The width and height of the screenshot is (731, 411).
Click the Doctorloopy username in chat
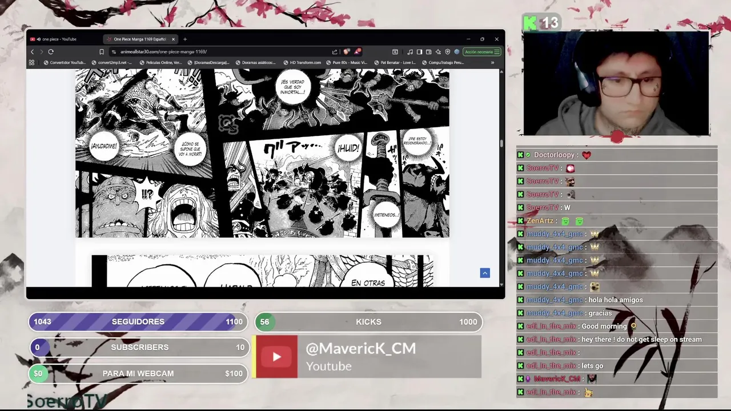click(x=554, y=155)
